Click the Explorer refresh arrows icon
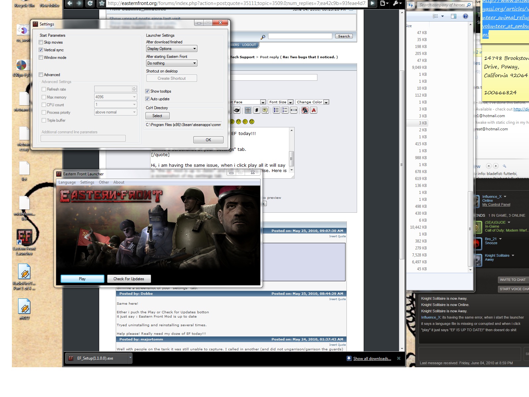The height and width of the screenshot is (397, 529). pyautogui.click(x=411, y=5)
